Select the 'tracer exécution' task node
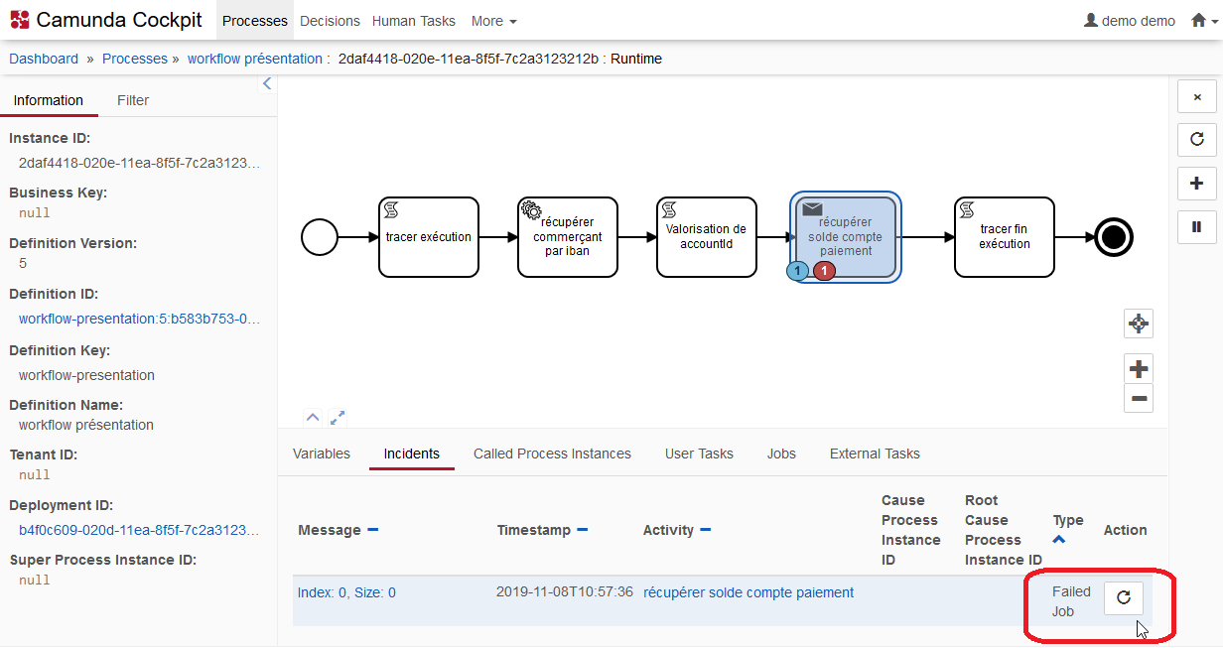 pos(429,237)
